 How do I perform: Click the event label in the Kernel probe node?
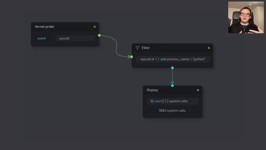[42, 38]
